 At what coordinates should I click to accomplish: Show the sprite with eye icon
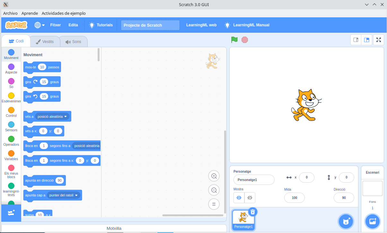click(x=239, y=198)
